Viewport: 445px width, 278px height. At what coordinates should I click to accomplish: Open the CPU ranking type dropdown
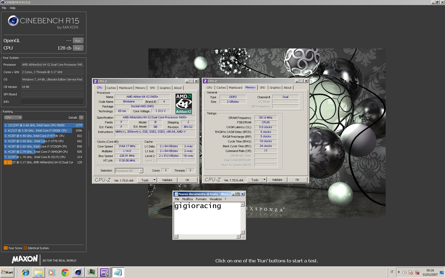(x=13, y=118)
